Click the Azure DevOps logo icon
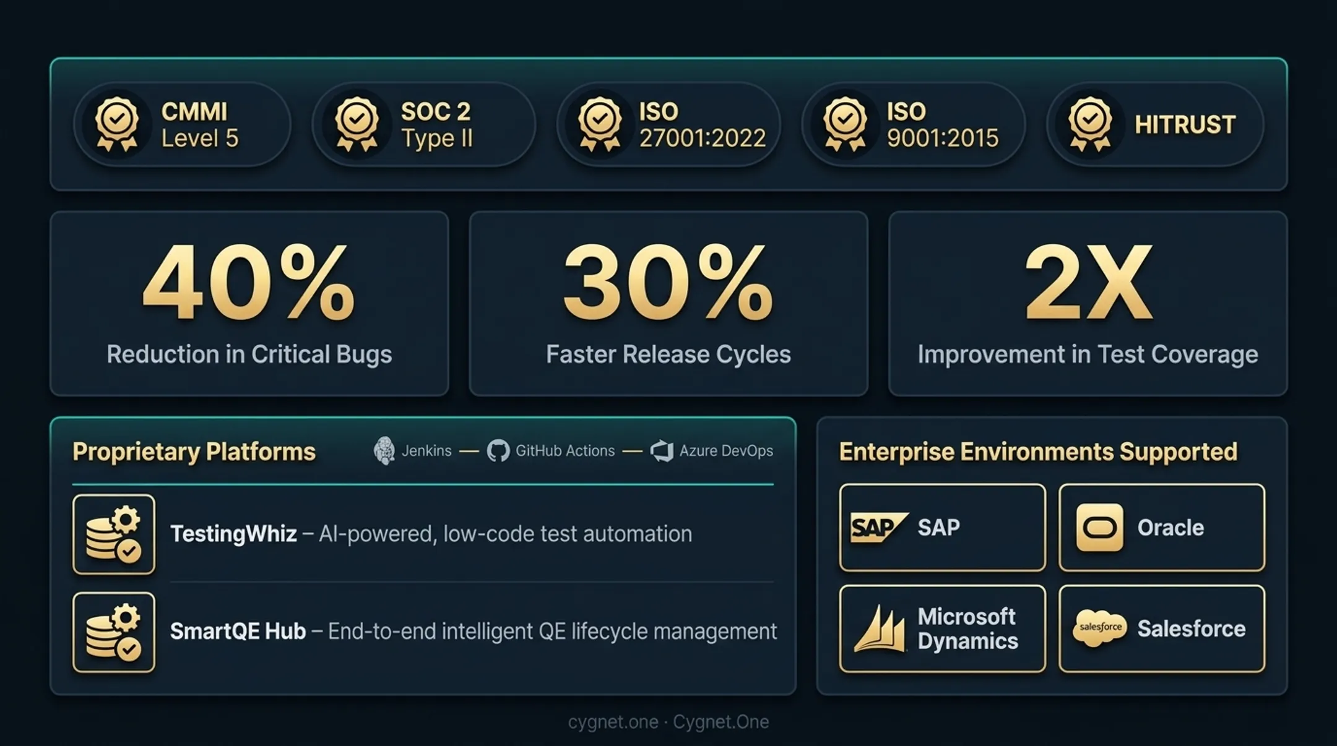This screenshot has height=746, width=1337. click(x=662, y=451)
